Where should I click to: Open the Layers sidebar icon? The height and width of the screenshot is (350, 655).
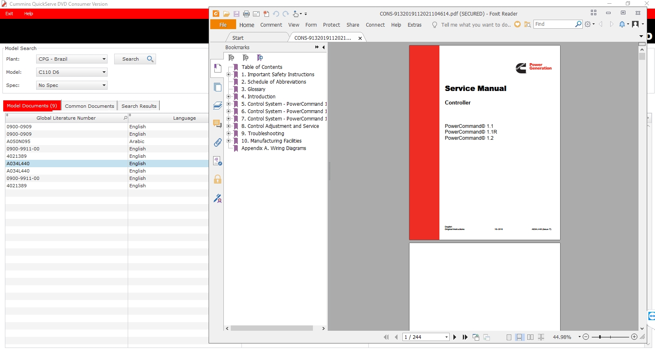click(x=218, y=106)
